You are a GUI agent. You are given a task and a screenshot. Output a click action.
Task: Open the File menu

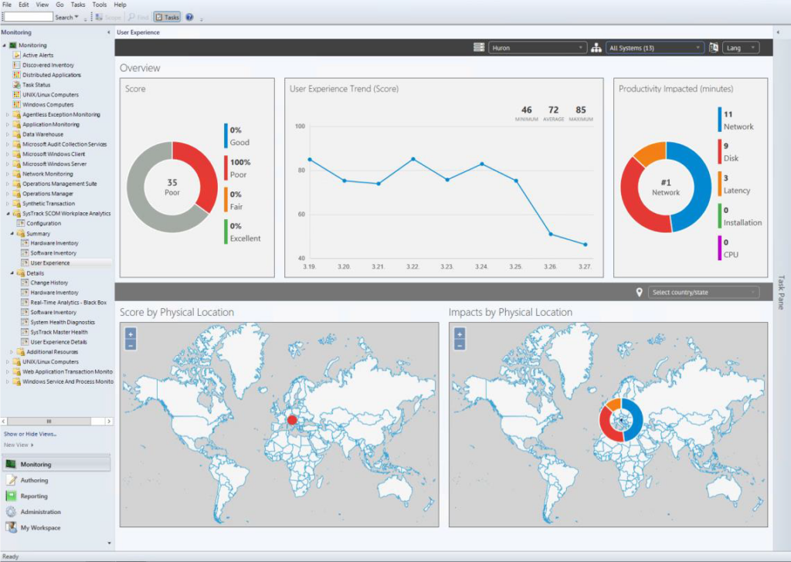(x=7, y=5)
